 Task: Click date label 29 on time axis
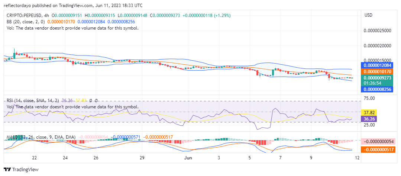coord(142,158)
